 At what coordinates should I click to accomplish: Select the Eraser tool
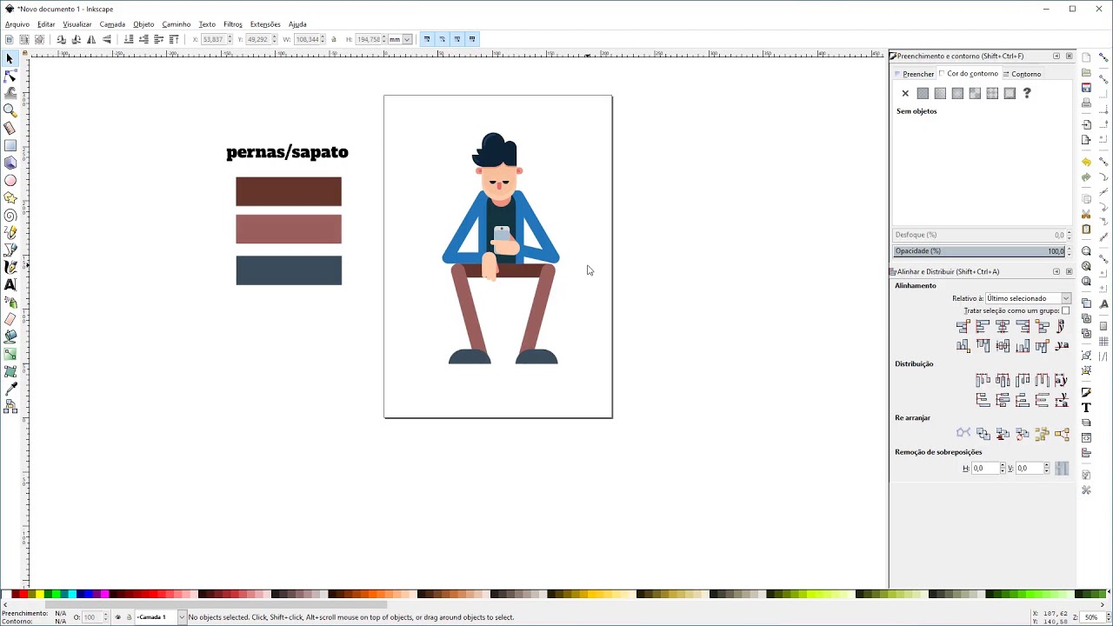click(10, 320)
